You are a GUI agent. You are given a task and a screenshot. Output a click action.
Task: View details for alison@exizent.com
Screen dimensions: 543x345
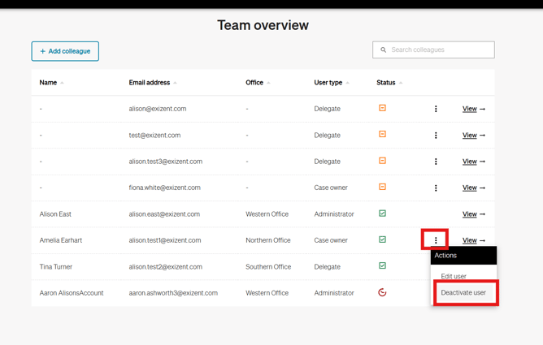coord(474,109)
